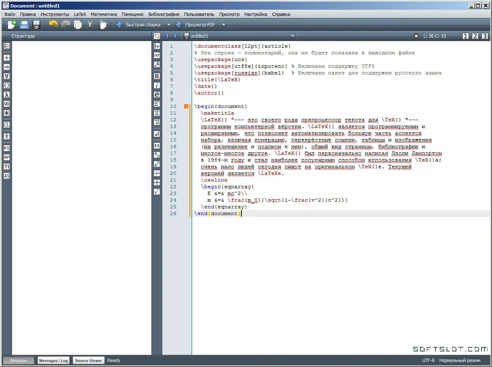Open the LaTeX menu
The image size is (492, 367).
tap(80, 14)
